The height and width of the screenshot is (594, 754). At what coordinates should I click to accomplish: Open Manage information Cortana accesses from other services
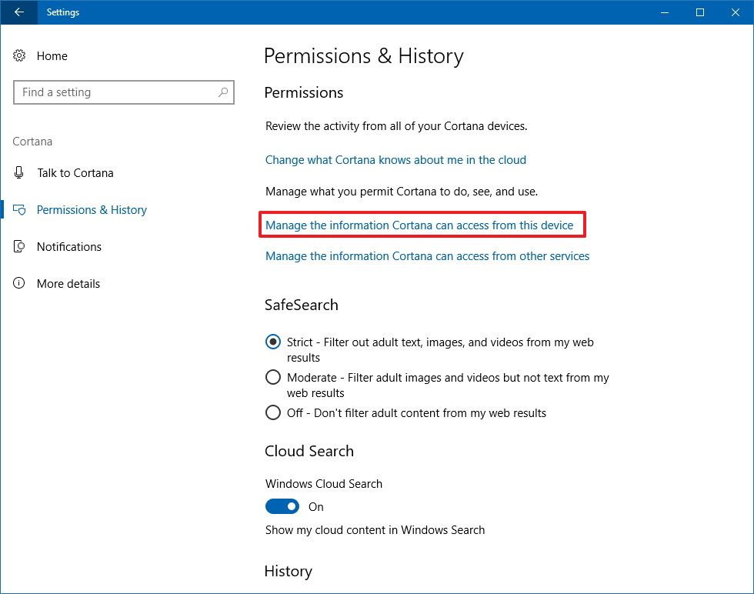point(427,255)
